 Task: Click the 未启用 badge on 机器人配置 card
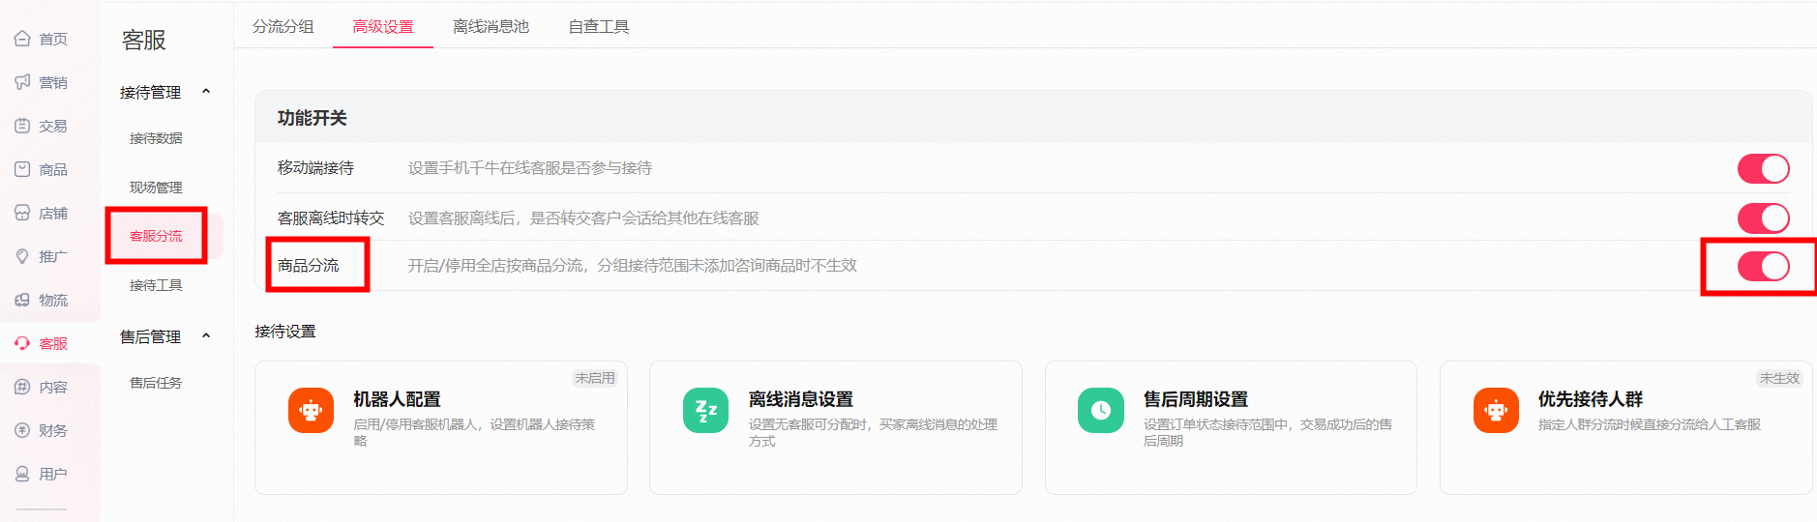595,378
